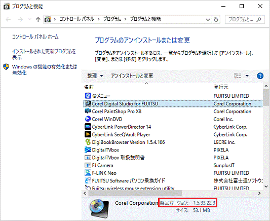Click the vertical scrollbar down arrow
The image size is (270, 221).
pyautogui.click(x=266, y=186)
